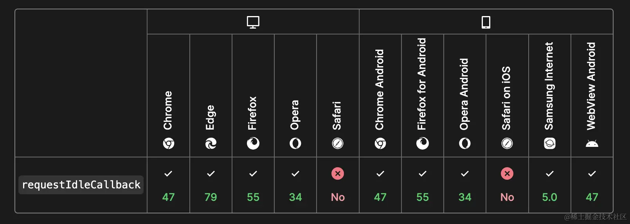Click the Firefox for Android logo
The width and height of the screenshot is (630, 224).
click(423, 144)
